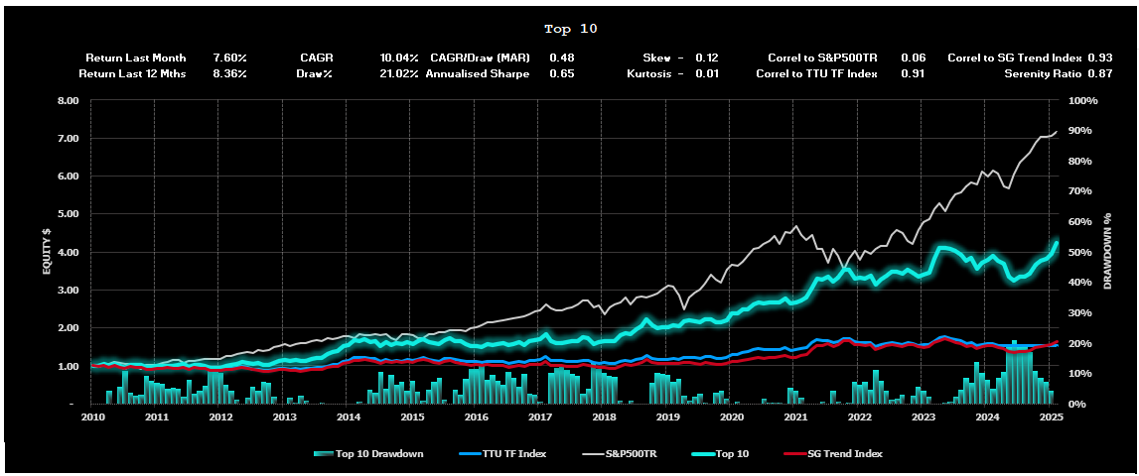Image resolution: width=1139 pixels, height=476 pixels.
Task: Click the 8.00 tick on equity axis
Action: [69, 101]
